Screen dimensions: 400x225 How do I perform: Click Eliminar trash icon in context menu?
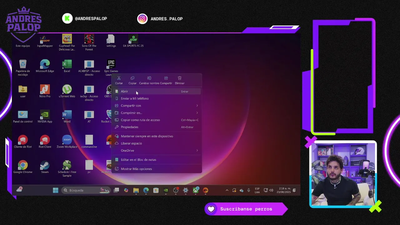coord(180,80)
